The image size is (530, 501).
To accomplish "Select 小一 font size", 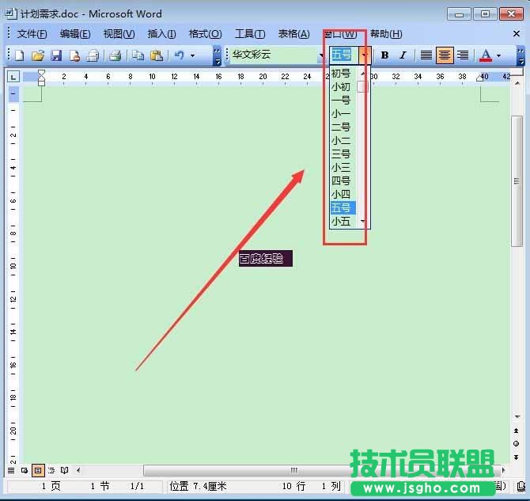I will (343, 114).
